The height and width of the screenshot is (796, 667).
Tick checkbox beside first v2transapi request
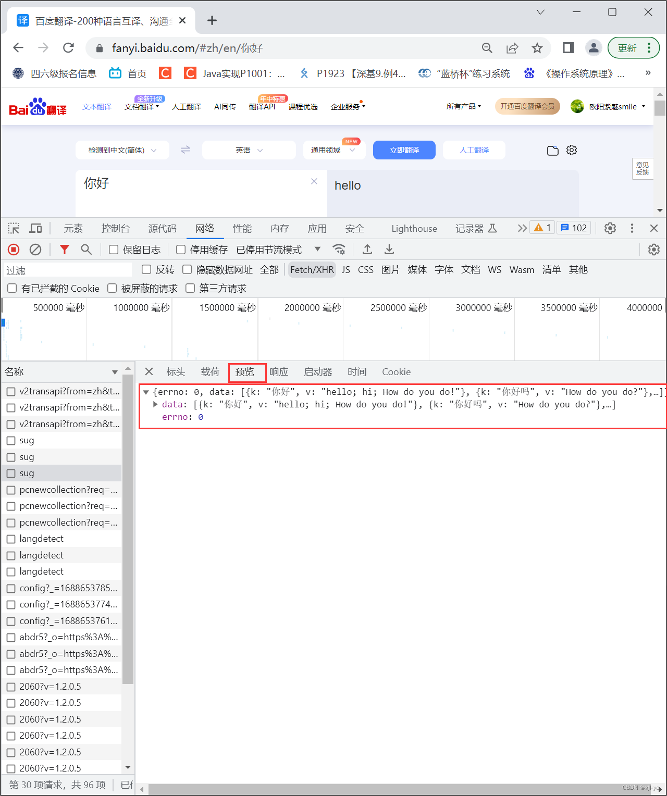click(11, 391)
